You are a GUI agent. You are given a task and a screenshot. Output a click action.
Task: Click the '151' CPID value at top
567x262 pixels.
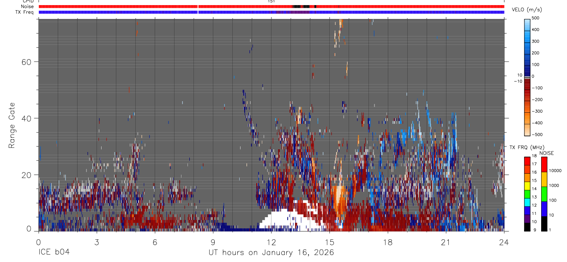pyautogui.click(x=271, y=1)
